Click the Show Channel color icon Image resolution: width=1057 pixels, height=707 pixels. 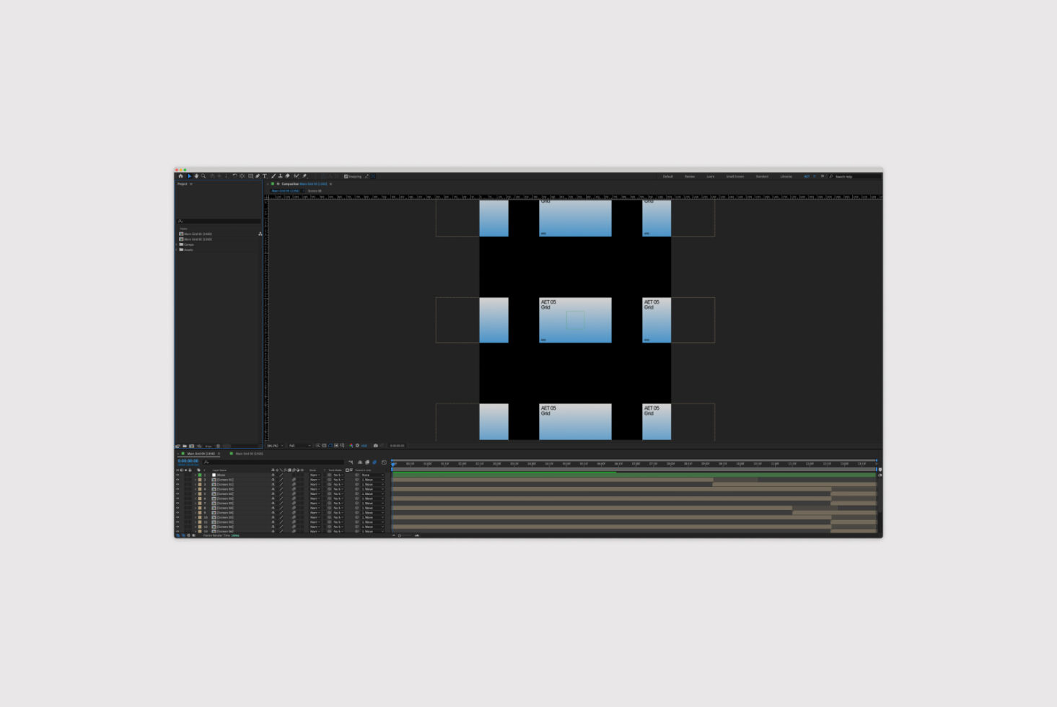(x=351, y=446)
